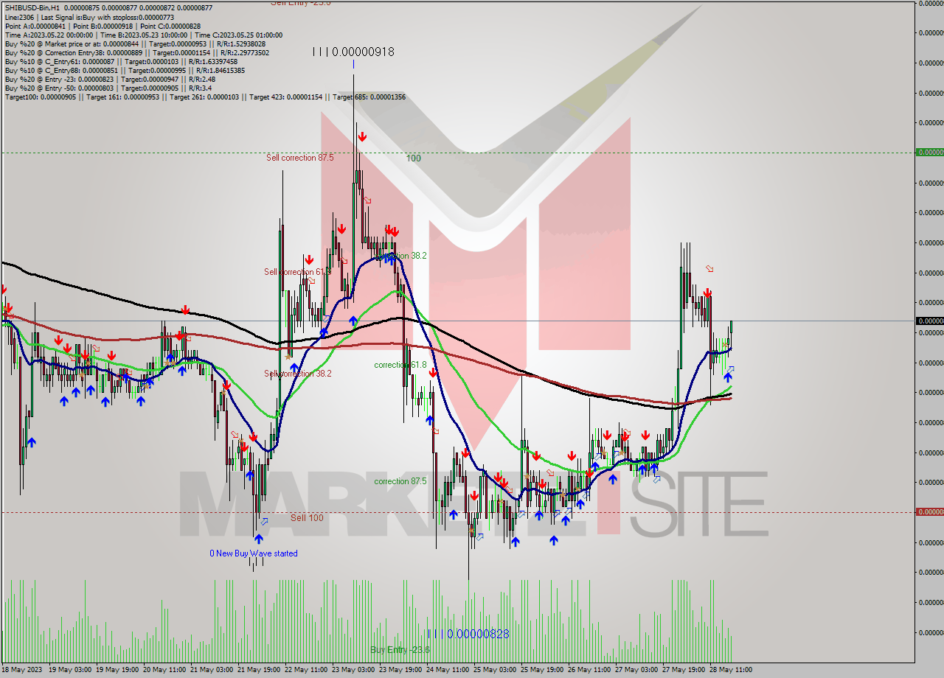
Task: Click the blue up arrow above 'New Buy Wave started'
Action: click(x=259, y=539)
